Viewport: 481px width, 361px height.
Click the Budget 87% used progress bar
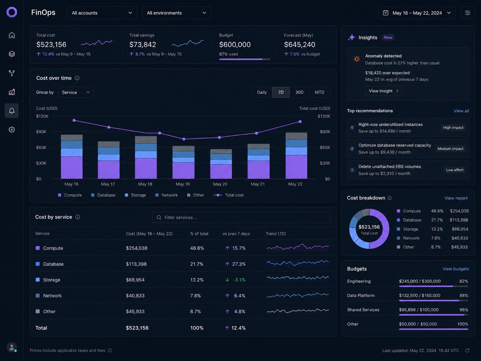tap(245, 59)
